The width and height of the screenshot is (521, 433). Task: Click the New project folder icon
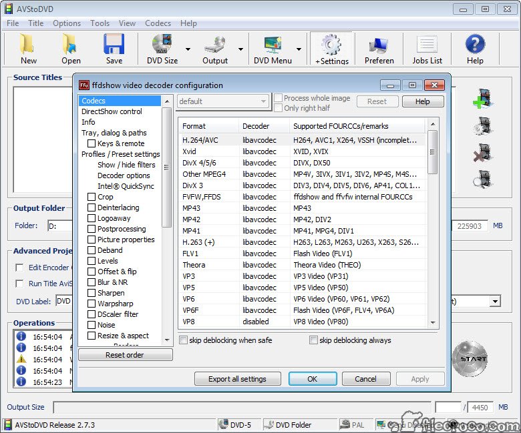pos(27,44)
